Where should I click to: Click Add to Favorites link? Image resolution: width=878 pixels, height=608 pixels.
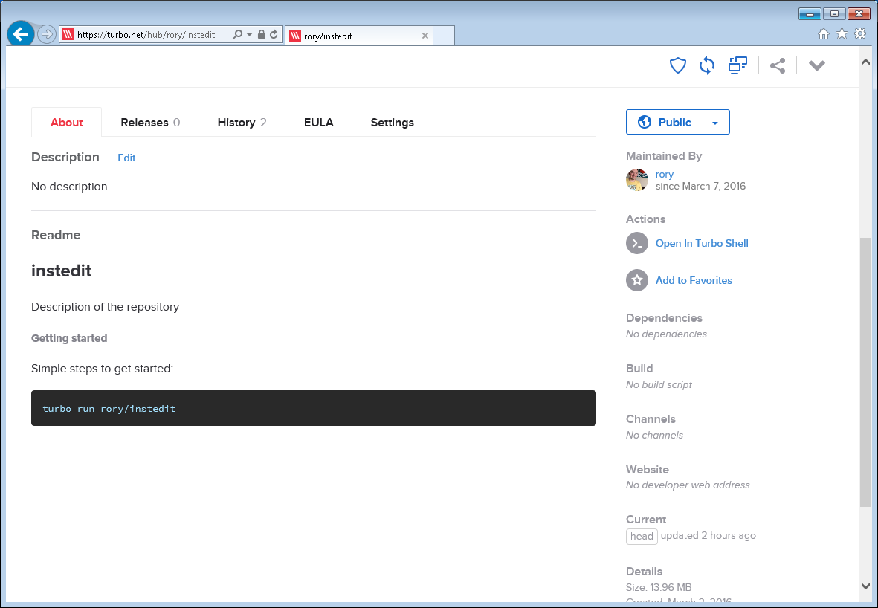[693, 280]
